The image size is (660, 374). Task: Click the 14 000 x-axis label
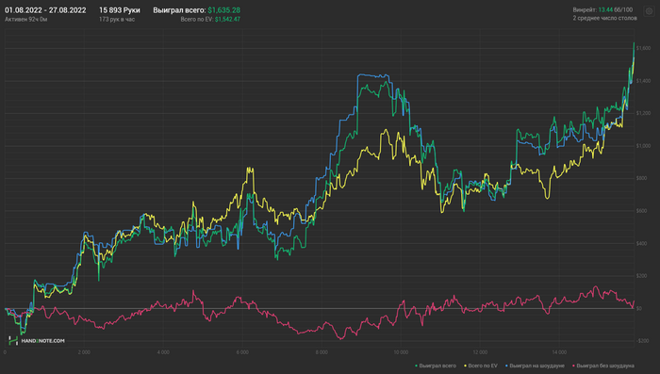pos(559,352)
